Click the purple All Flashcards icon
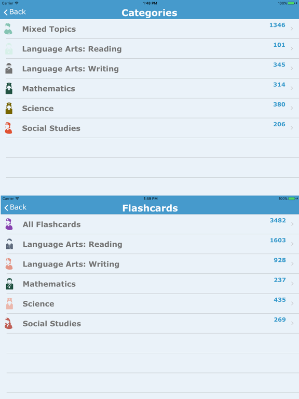This screenshot has height=399, width=299. pyautogui.click(x=9, y=224)
